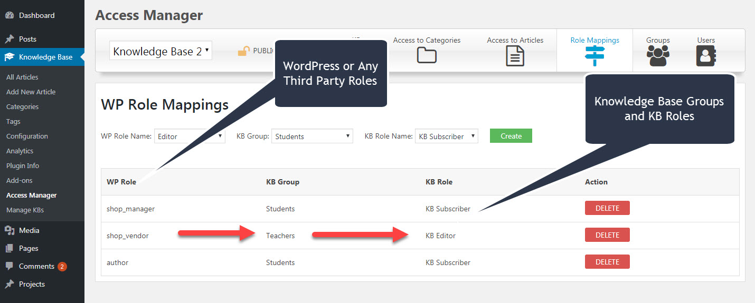Open Knowledge Base Configuration

(x=27, y=136)
